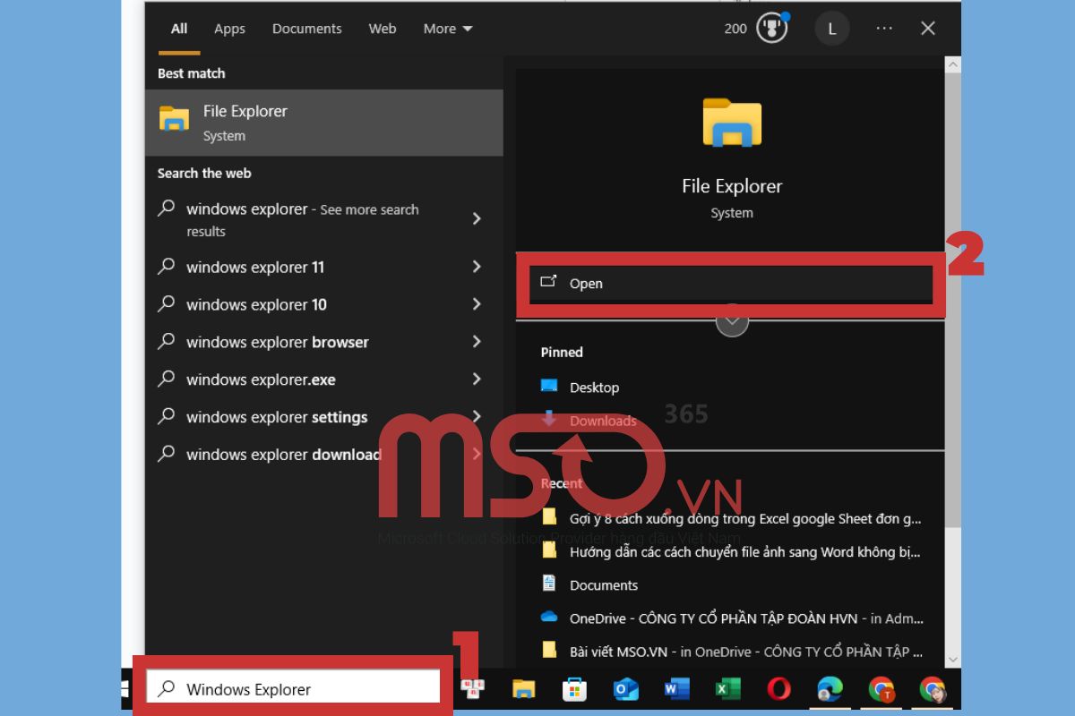Click the preview pane scrollbar up arrow

tap(953, 64)
